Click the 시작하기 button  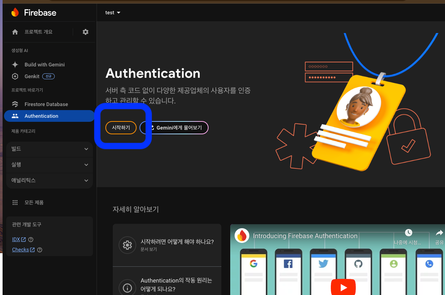(x=121, y=128)
